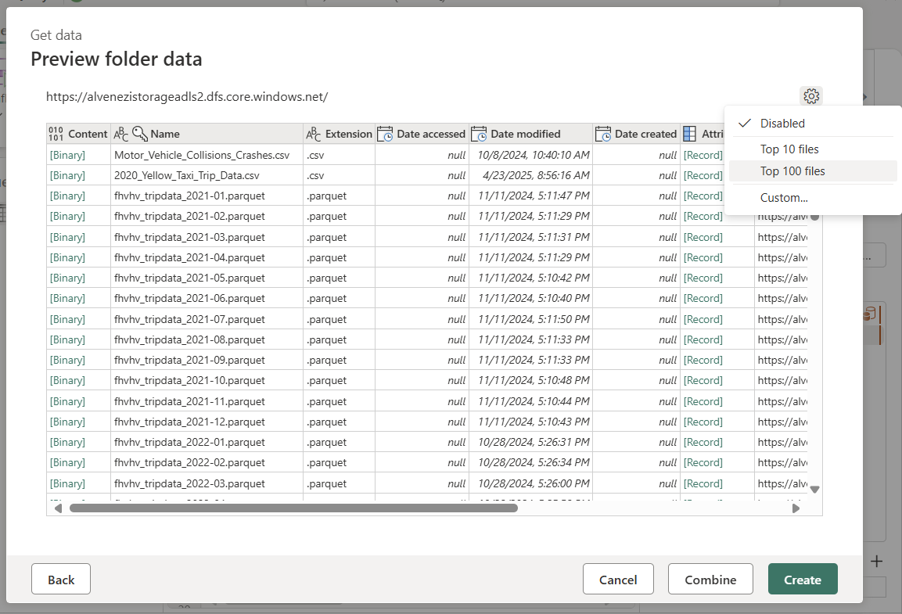This screenshot has width=902, height=614.
Task: Click the text type icon on Extension column
Action: coord(313,133)
